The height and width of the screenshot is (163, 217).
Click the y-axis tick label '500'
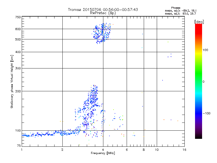pyautogui.click(x=18, y=39)
